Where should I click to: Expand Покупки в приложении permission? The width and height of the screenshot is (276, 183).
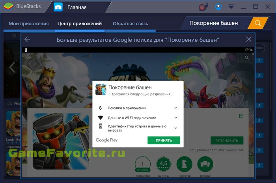[176, 108]
